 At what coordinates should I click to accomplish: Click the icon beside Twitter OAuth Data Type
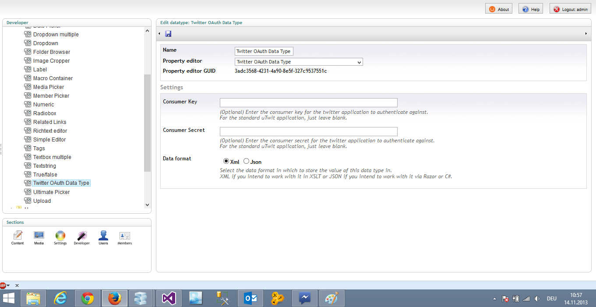pos(28,183)
